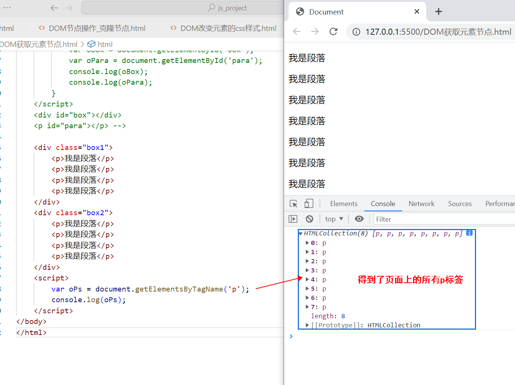This screenshot has width=515, height=385.
Task: Open a new browser tab
Action: pos(439,11)
